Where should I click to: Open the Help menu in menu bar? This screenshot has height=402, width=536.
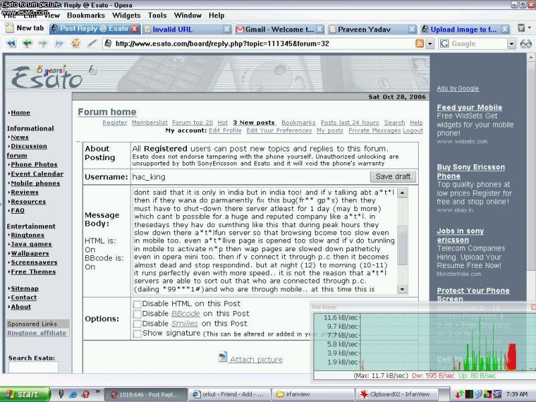(216, 15)
